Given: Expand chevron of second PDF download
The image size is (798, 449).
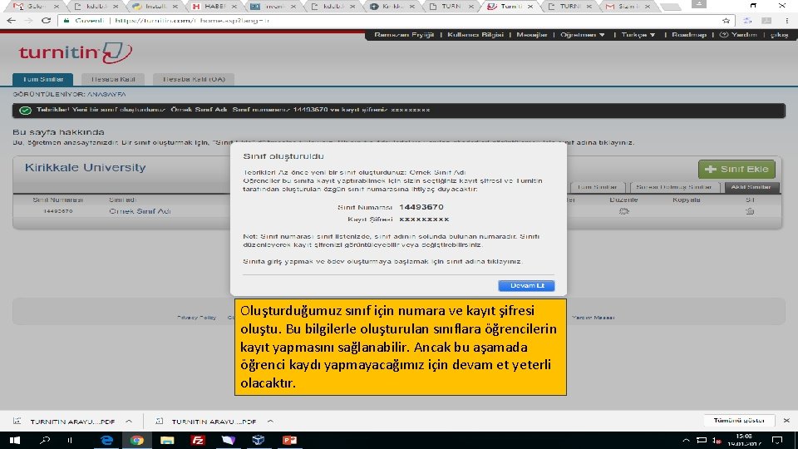Looking at the screenshot, I should [270, 422].
